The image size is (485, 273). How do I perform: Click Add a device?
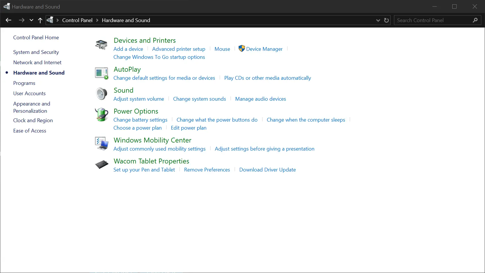coord(128,49)
